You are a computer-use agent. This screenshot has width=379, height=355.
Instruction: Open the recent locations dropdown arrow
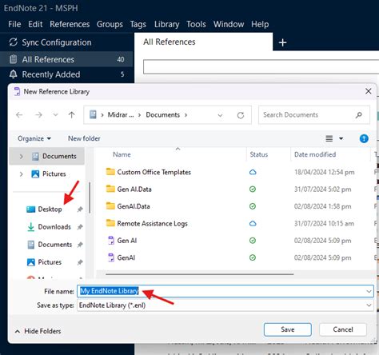click(x=55, y=115)
